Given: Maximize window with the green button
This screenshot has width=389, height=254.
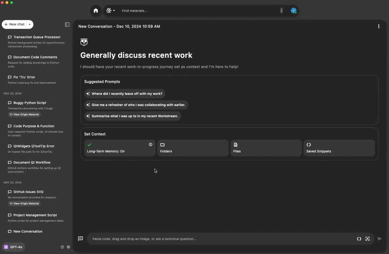Looking at the screenshot, I should [x=11, y=2].
